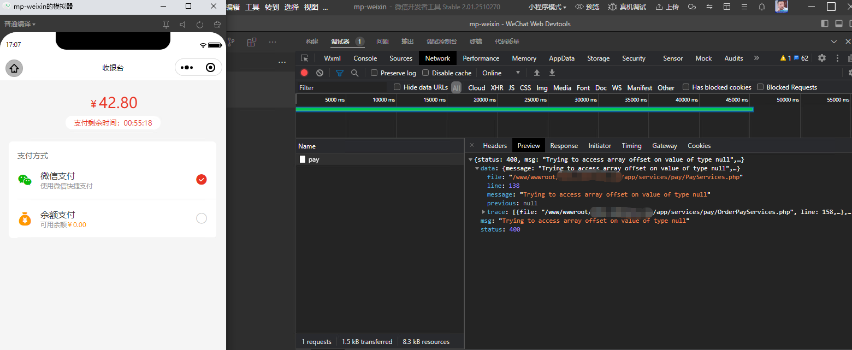Toggle primary sidebar layout icon
Viewport: 852px width, 350px height.
pyautogui.click(x=825, y=23)
